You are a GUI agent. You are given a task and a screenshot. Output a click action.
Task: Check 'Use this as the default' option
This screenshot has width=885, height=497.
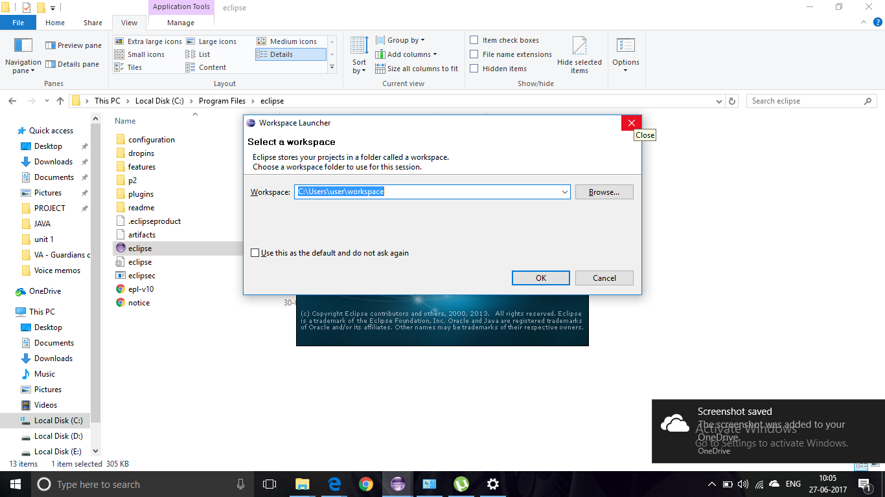pos(255,253)
